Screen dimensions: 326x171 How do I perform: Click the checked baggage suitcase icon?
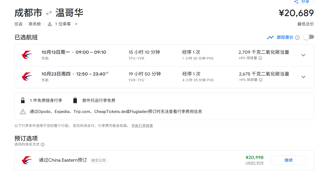click(x=75, y=101)
